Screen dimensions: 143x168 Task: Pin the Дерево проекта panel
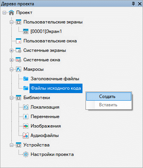133,4
